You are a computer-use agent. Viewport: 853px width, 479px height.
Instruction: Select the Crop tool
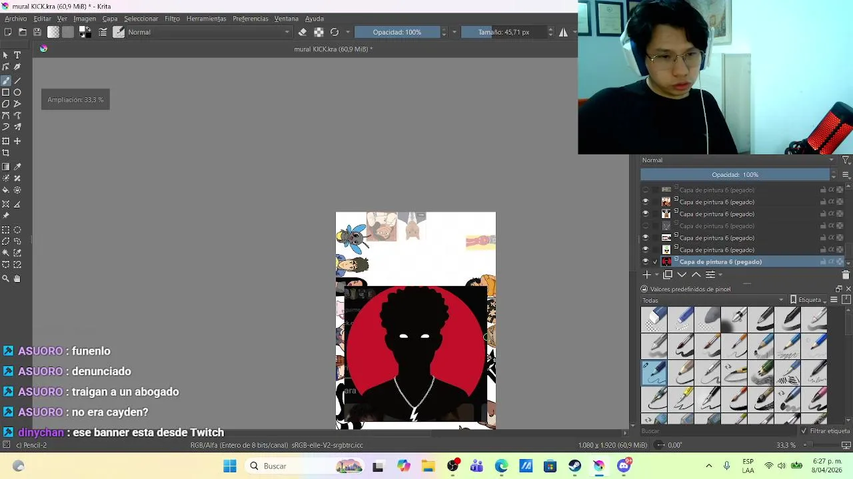[x=6, y=153]
